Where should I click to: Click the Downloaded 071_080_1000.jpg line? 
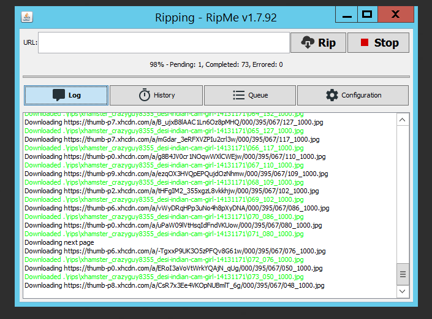click(164, 234)
